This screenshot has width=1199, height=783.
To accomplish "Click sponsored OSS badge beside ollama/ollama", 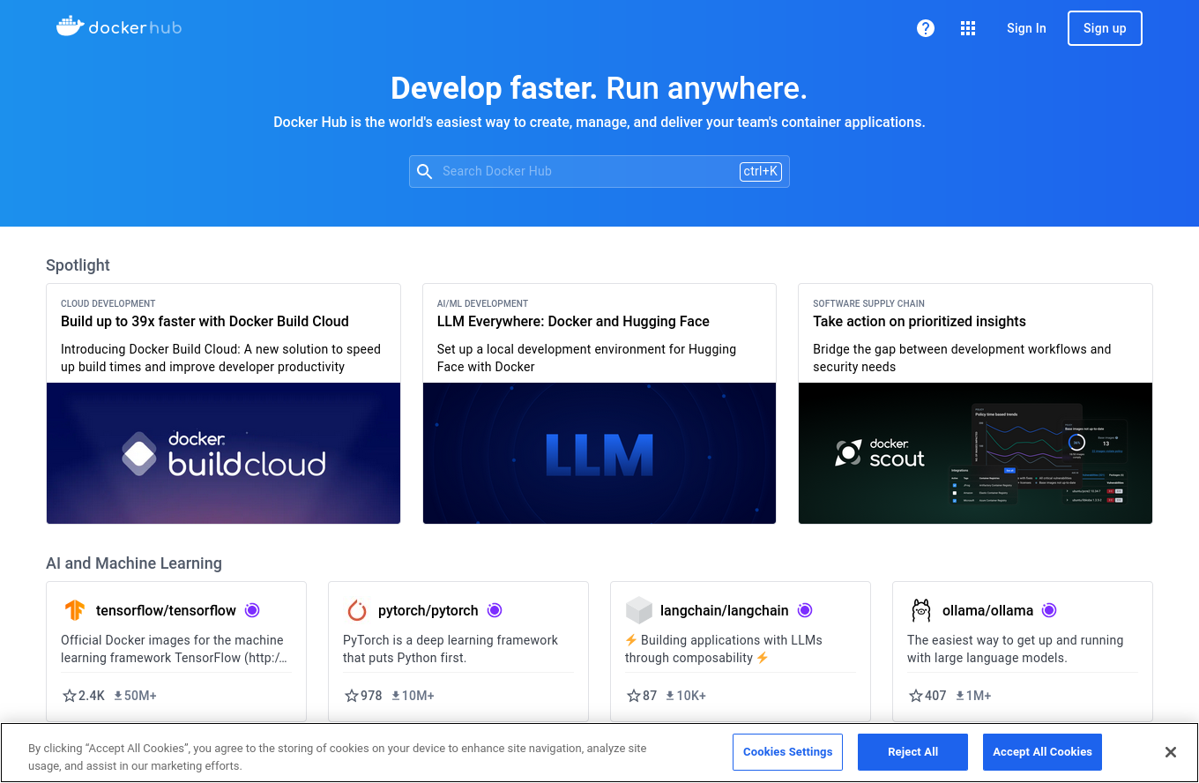I will 1049,610.
